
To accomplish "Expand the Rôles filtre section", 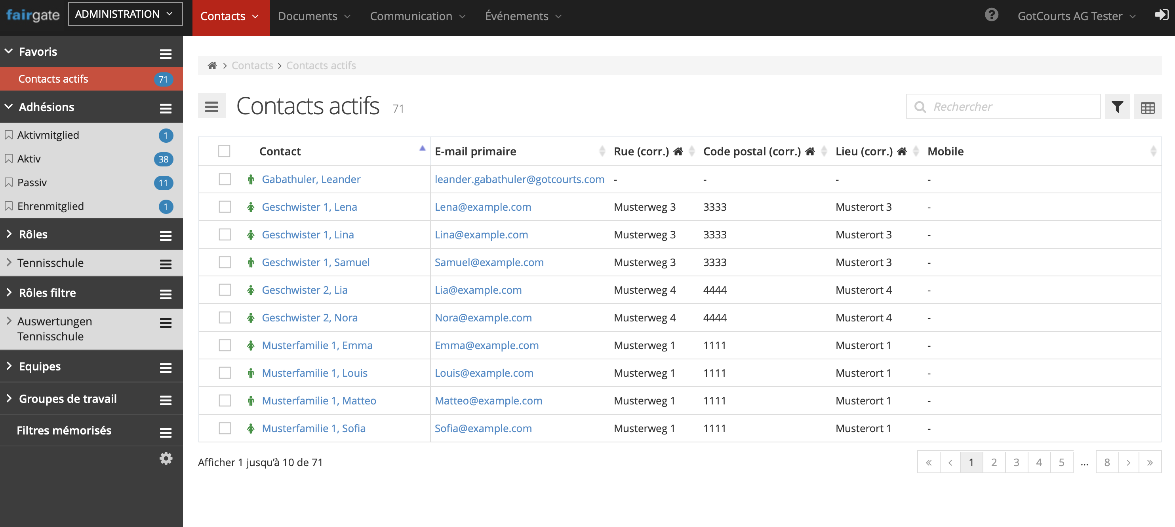I will point(8,293).
